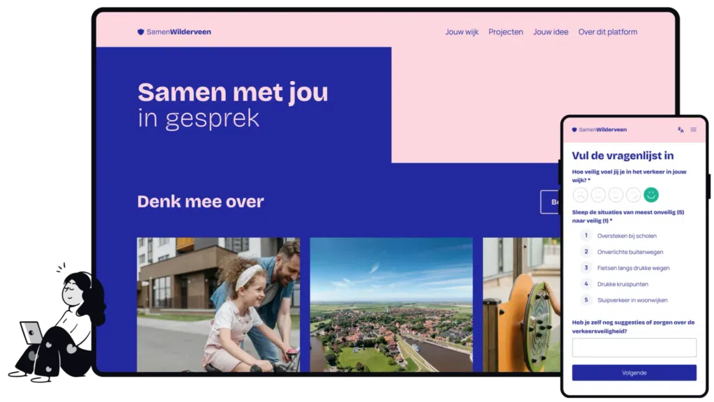
Task: Open the hamburger menu on mobile
Action: [693, 130]
